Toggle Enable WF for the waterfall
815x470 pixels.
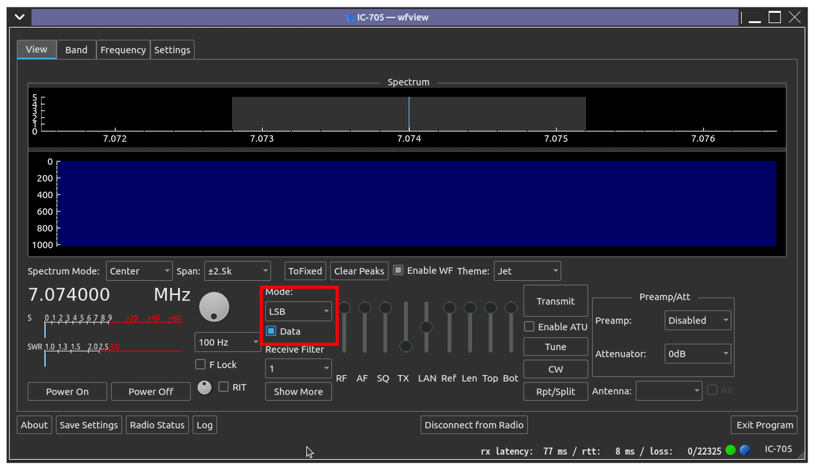397,270
